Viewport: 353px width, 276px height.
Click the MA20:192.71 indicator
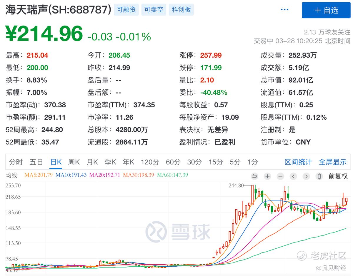tap(105, 175)
